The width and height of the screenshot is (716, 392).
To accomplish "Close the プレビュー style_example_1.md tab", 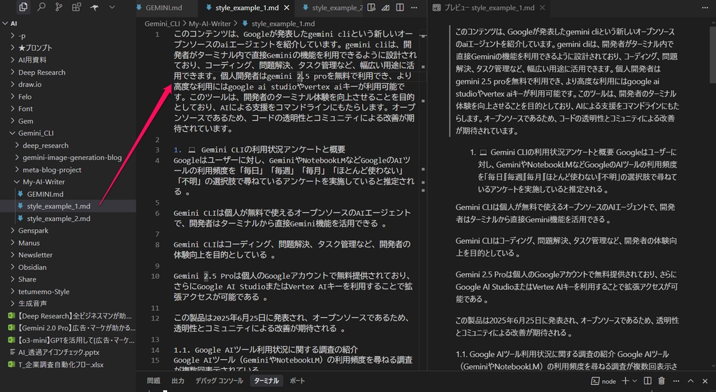I will click(542, 8).
